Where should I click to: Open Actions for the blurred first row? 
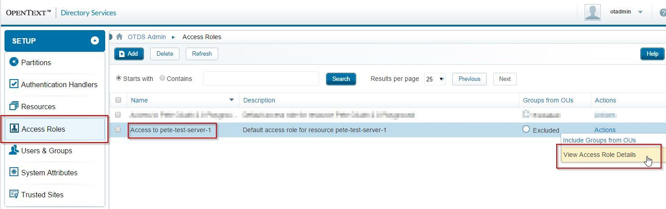pos(605,115)
